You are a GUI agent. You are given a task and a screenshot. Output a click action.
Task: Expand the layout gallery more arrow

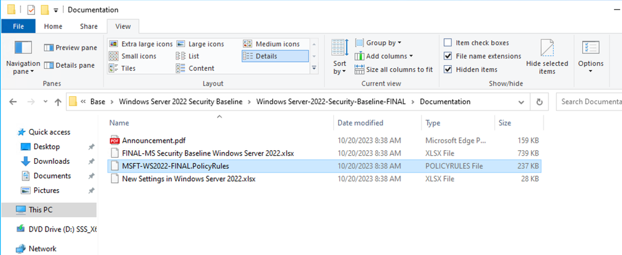click(314, 68)
